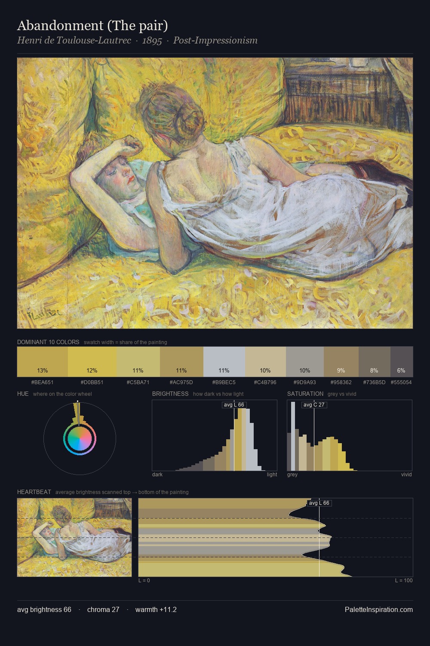
Task: Click the brightness histogram chart
Action: [x=215, y=435]
